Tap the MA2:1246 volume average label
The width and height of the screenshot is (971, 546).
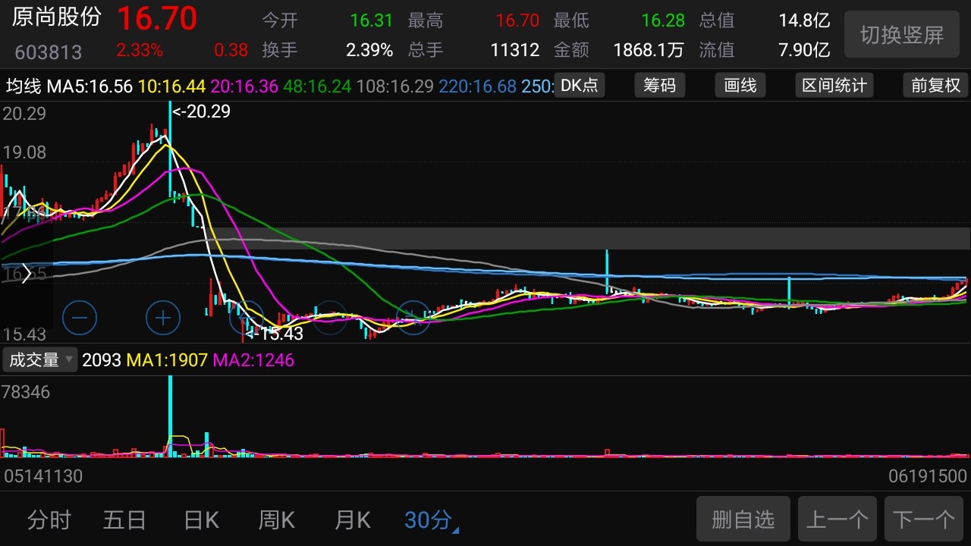[253, 359]
